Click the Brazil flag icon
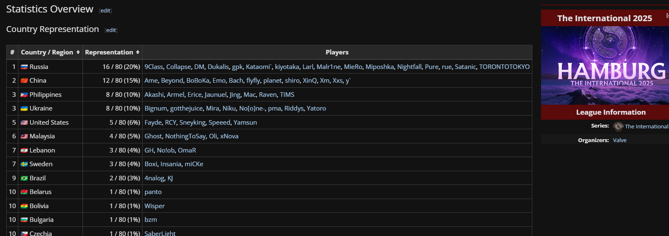The height and width of the screenshot is (236, 669). point(24,178)
